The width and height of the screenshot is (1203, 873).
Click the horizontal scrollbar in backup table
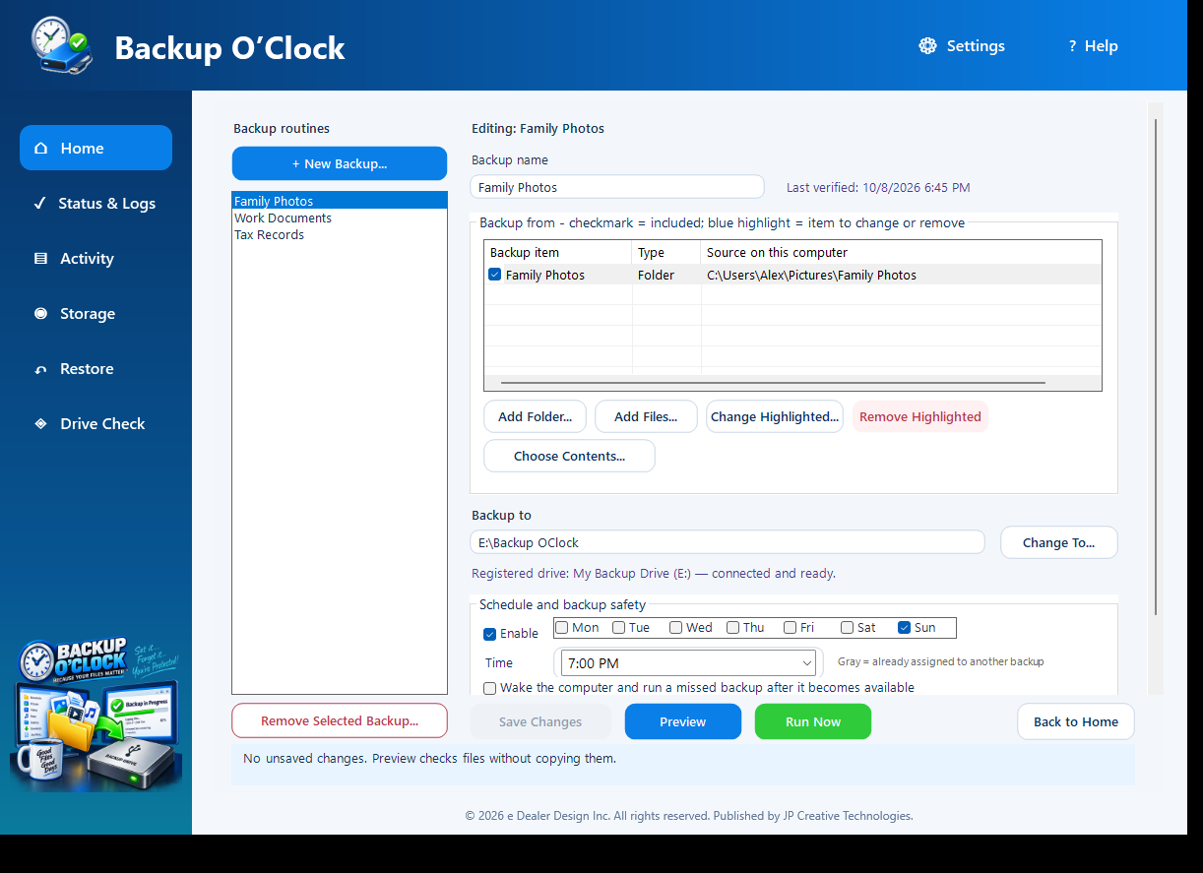(773, 383)
